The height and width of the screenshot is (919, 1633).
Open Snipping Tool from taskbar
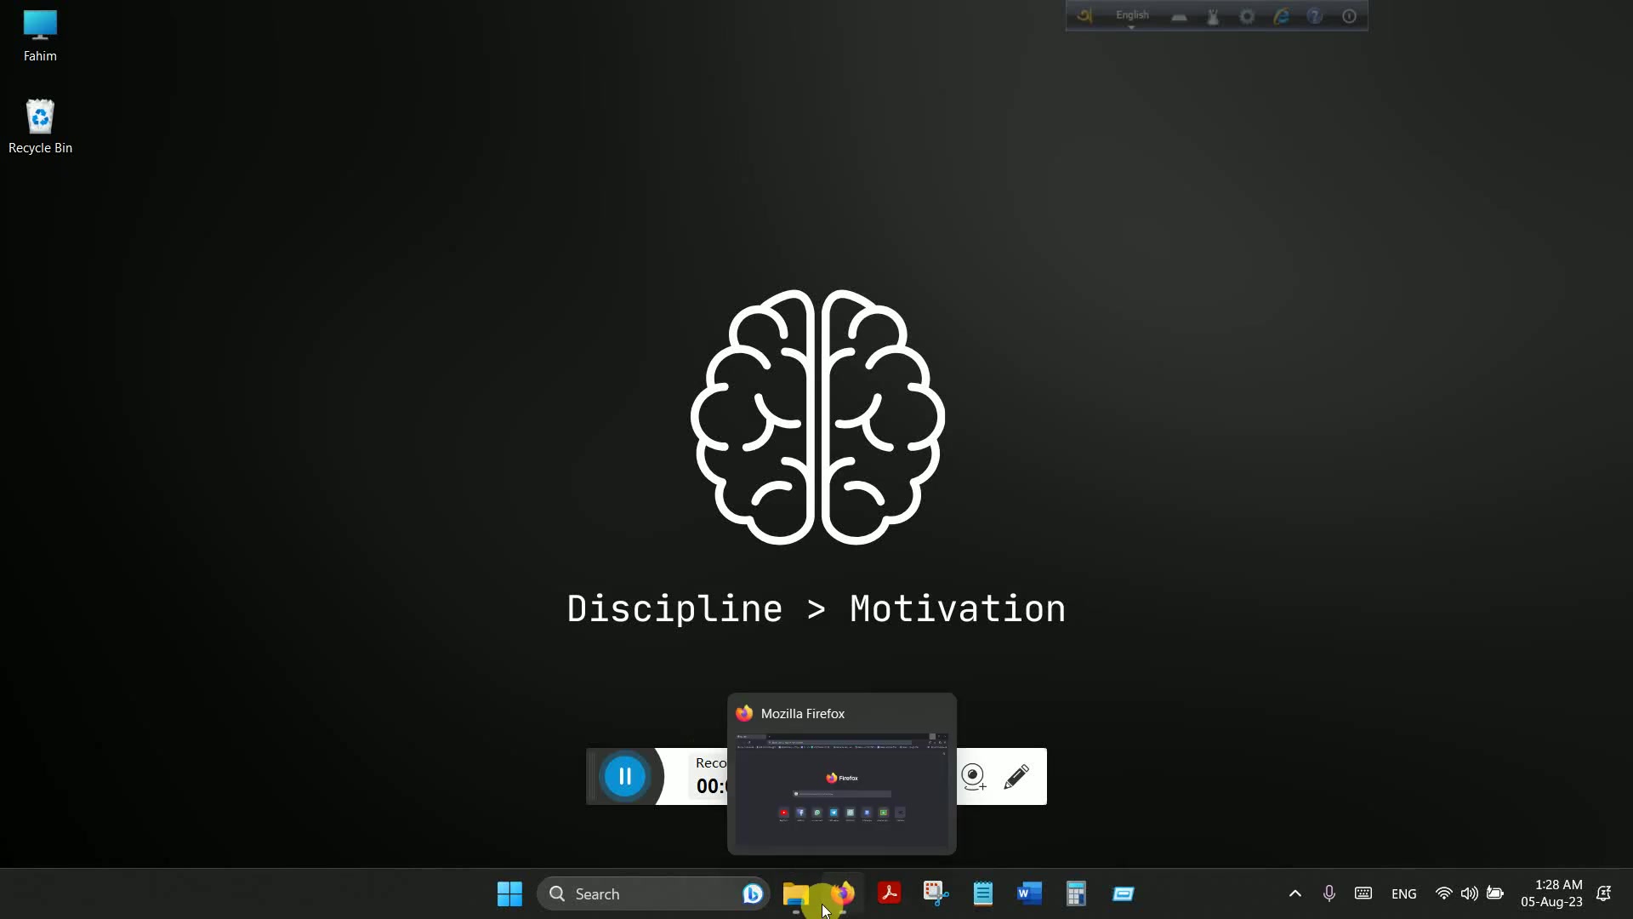936,893
